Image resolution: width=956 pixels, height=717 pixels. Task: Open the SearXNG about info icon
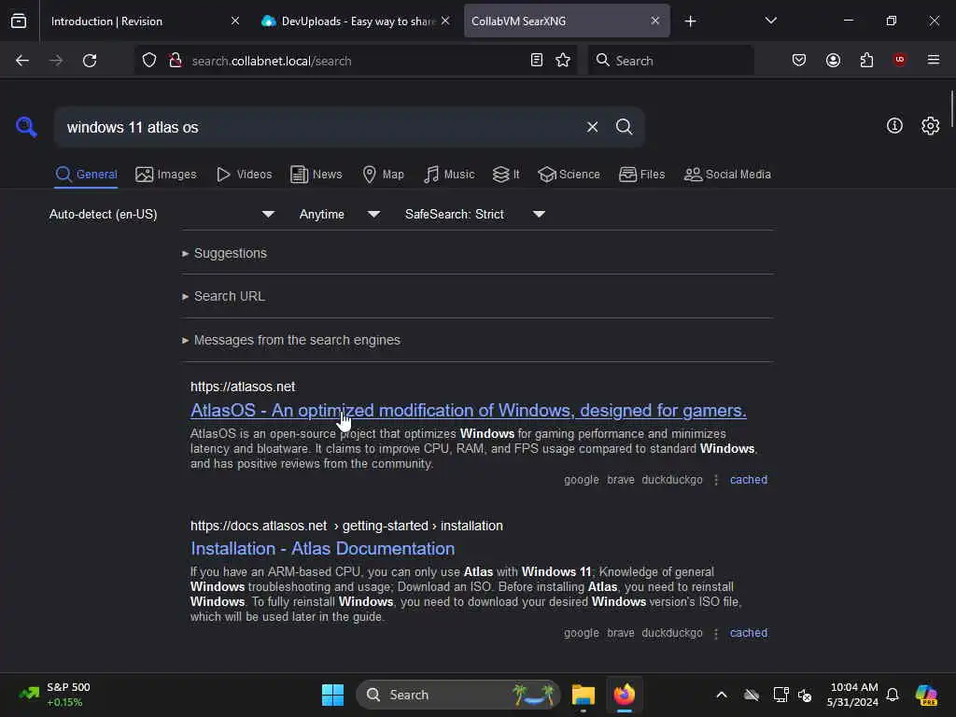(894, 126)
